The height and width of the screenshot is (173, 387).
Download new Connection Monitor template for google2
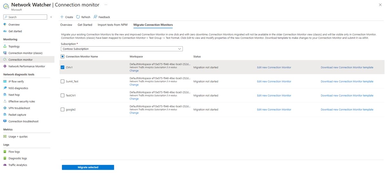coord(347,110)
